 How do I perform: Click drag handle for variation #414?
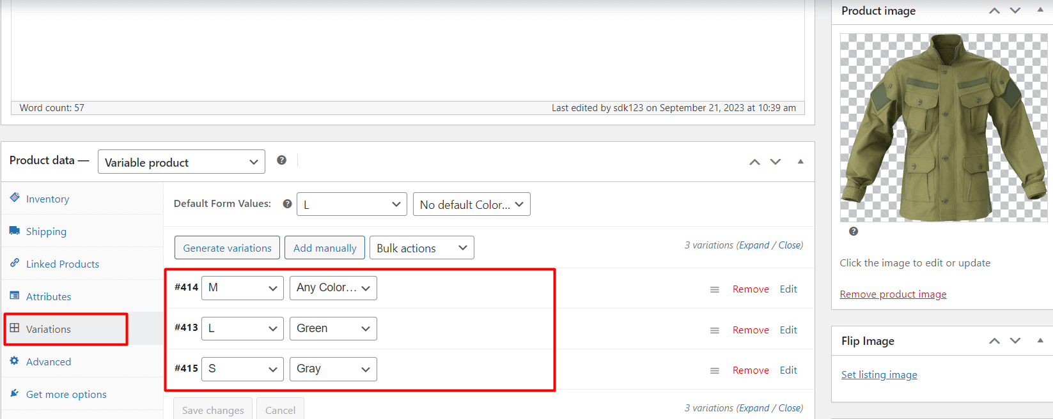click(x=715, y=289)
